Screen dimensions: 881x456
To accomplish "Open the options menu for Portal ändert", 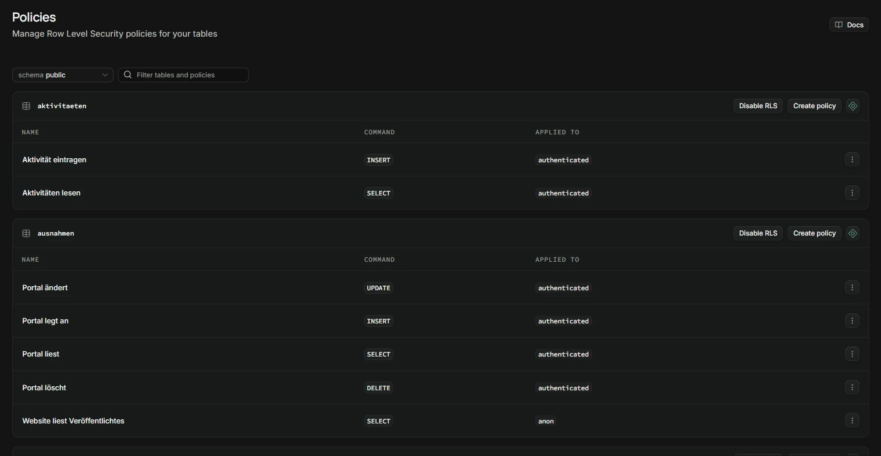I will [852, 287].
